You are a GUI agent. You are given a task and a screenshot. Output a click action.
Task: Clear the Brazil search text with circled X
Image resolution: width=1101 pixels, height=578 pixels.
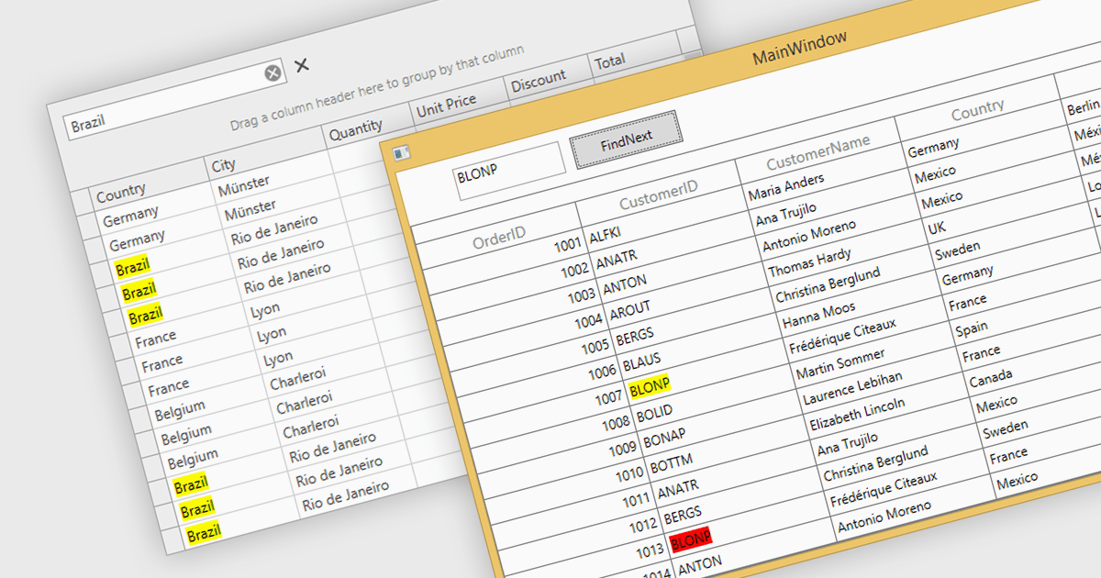272,73
